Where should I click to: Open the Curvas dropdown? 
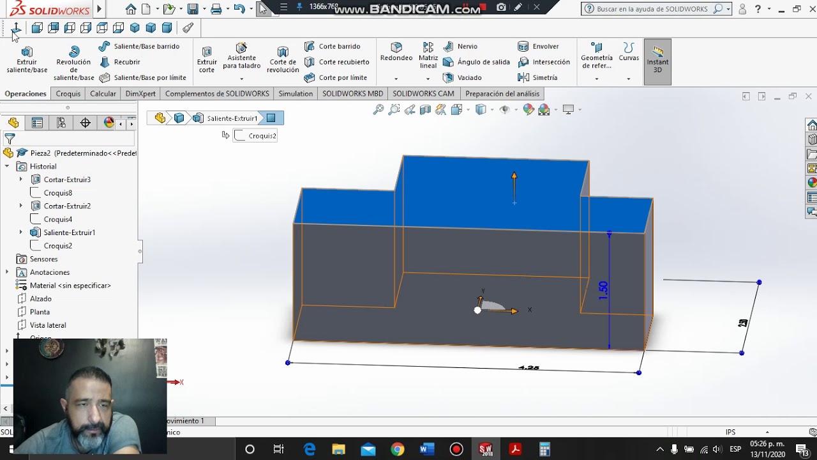click(629, 79)
